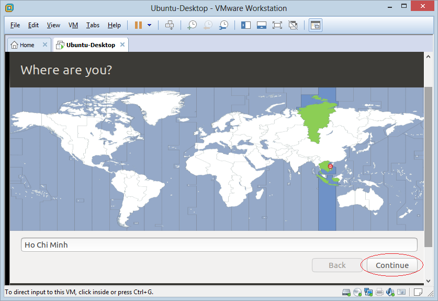The width and height of the screenshot is (438, 301).
Task: Click the revert to snapshot icon
Action: click(208, 25)
